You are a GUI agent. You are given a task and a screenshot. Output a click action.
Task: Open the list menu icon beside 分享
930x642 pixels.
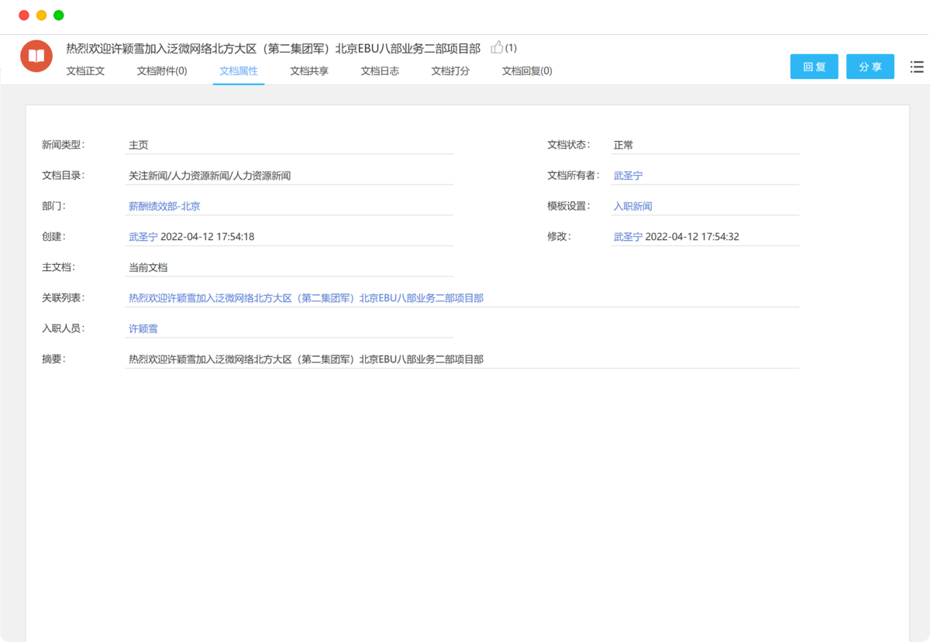(x=917, y=67)
